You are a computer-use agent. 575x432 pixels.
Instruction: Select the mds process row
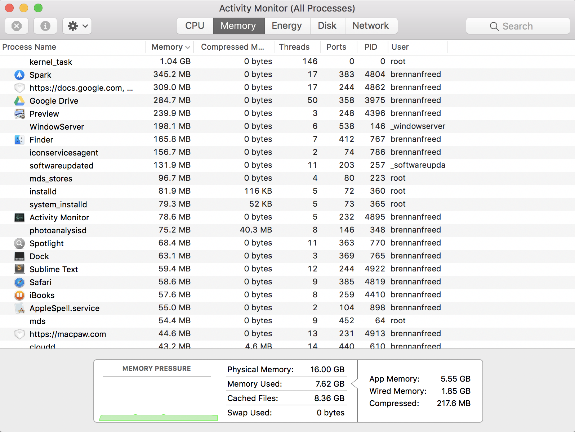pos(287,321)
